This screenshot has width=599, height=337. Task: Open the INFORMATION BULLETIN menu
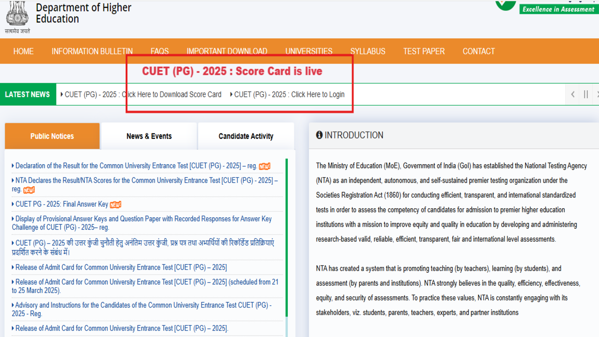pyautogui.click(x=92, y=51)
